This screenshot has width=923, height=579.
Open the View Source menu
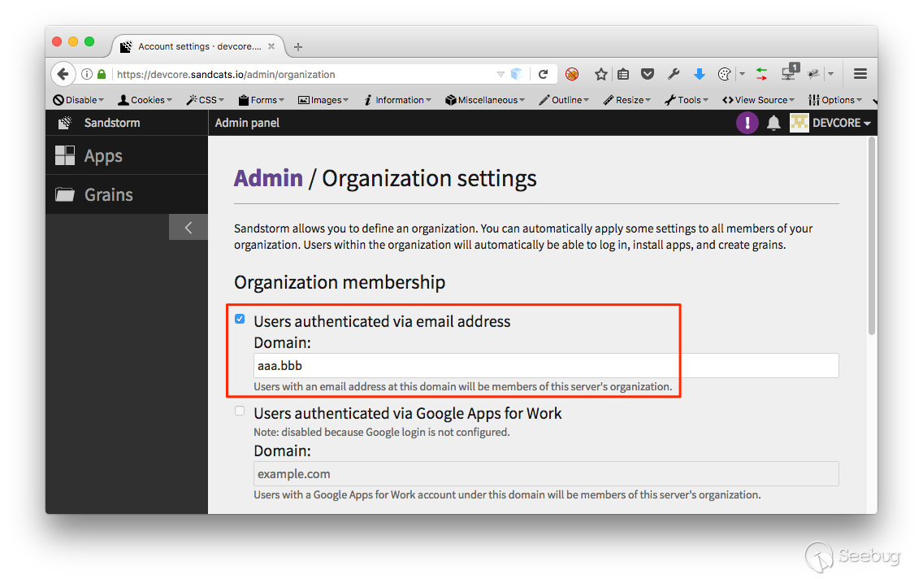tap(758, 100)
